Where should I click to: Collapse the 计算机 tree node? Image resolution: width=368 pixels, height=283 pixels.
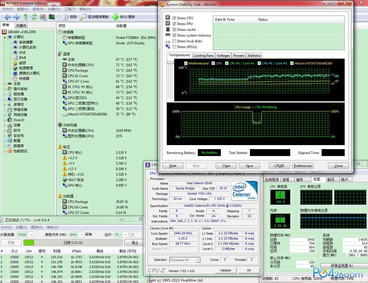click(5, 37)
